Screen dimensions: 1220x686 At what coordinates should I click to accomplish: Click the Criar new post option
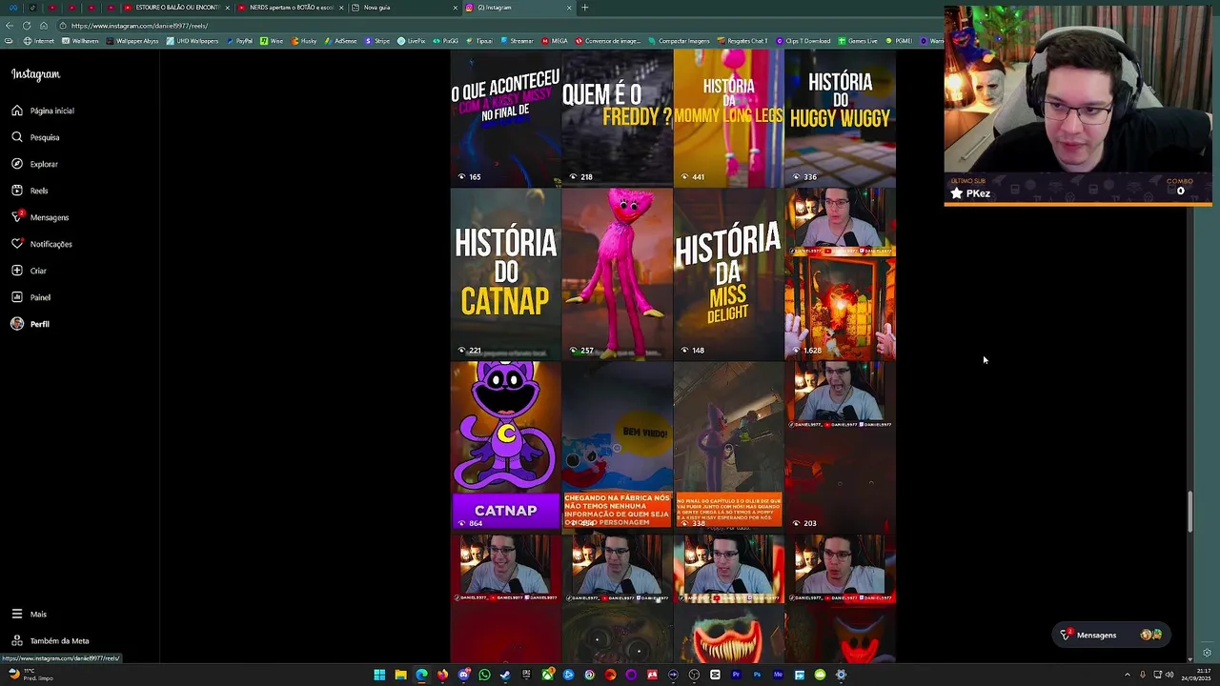pyautogui.click(x=29, y=271)
